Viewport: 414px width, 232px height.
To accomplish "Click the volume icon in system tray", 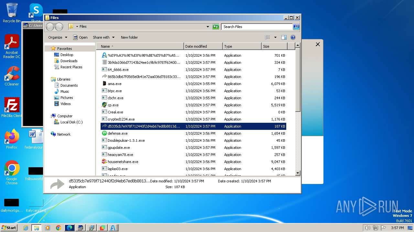I will 368,228.
